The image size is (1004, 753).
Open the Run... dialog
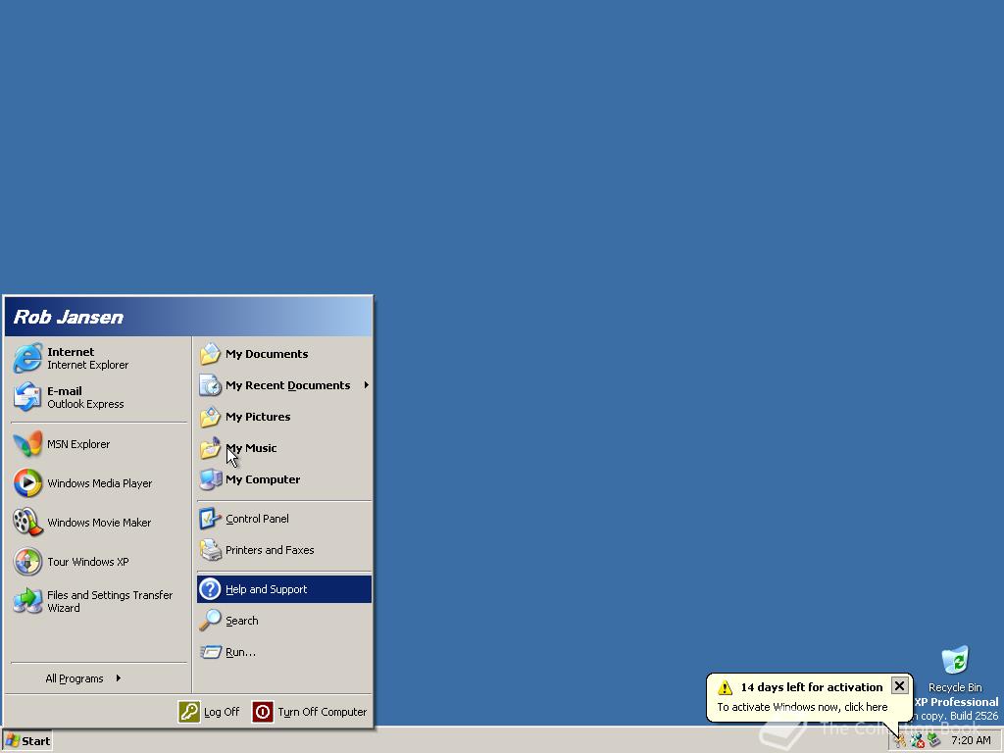pos(284,652)
